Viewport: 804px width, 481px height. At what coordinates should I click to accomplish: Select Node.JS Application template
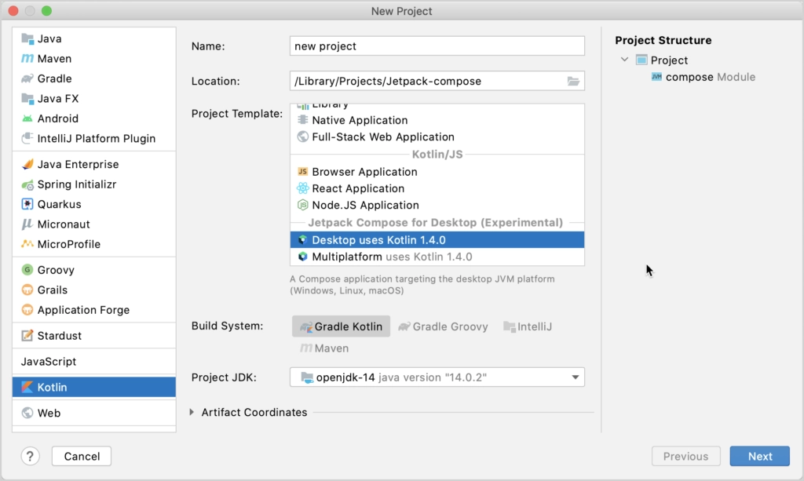coord(437,205)
